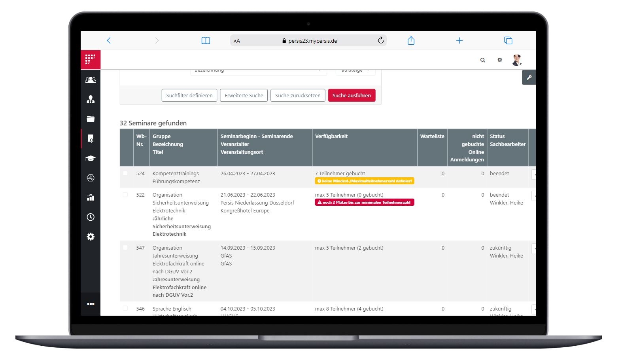Click max 5 Teilnehmer (0 gebucht)
The image size is (622, 358).
[349, 195]
